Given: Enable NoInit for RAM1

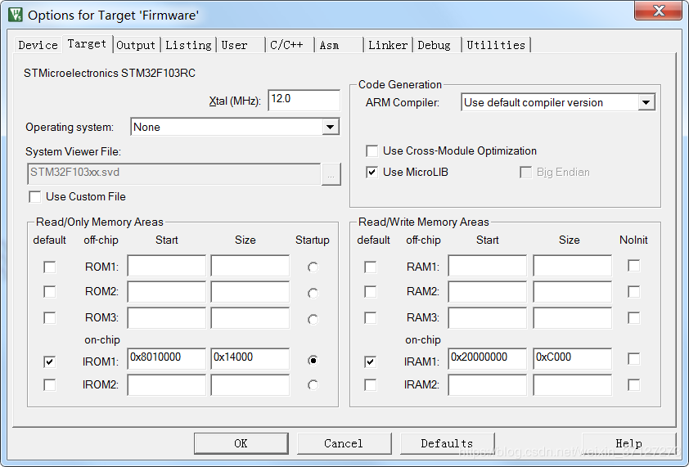Looking at the screenshot, I should 633,265.
